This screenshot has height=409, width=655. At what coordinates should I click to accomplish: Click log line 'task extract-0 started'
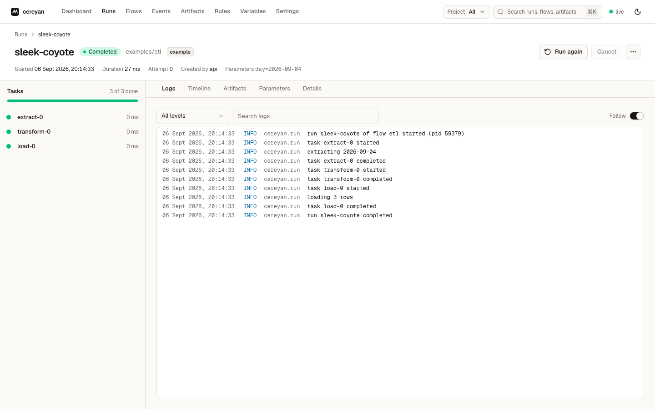pyautogui.click(x=400, y=143)
